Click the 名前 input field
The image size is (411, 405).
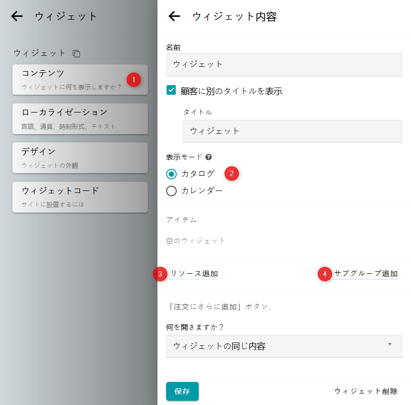[x=284, y=64]
